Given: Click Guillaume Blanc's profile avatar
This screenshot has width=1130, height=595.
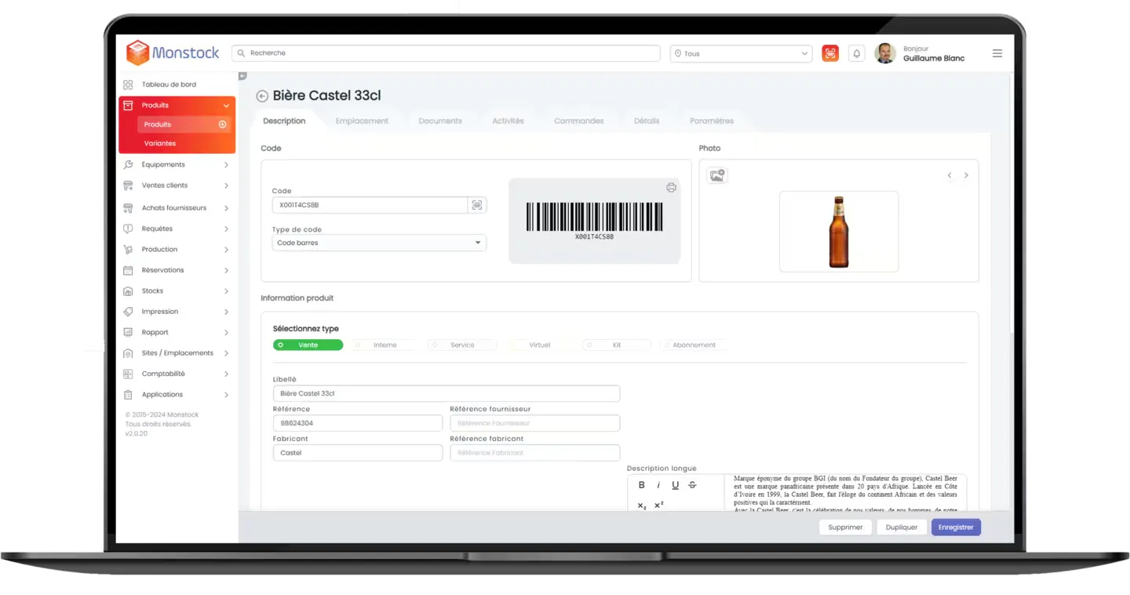Looking at the screenshot, I should pyautogui.click(x=885, y=53).
